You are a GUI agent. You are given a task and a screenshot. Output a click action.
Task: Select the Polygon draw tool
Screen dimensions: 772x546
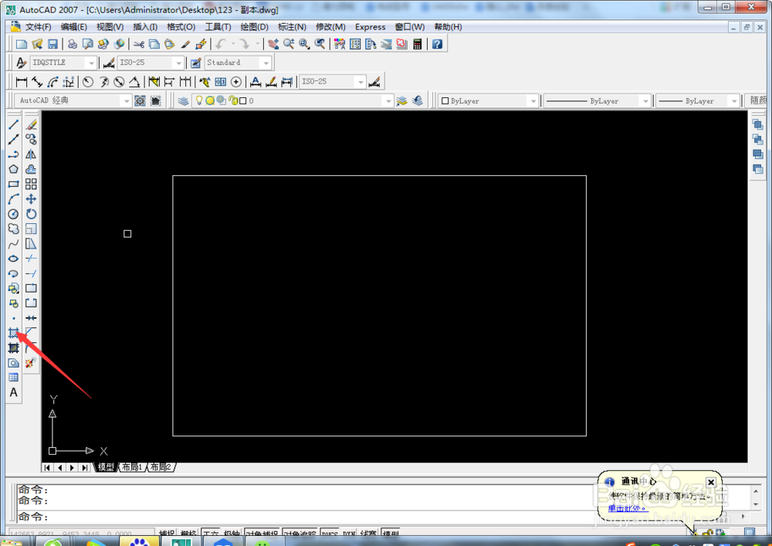coord(13,169)
